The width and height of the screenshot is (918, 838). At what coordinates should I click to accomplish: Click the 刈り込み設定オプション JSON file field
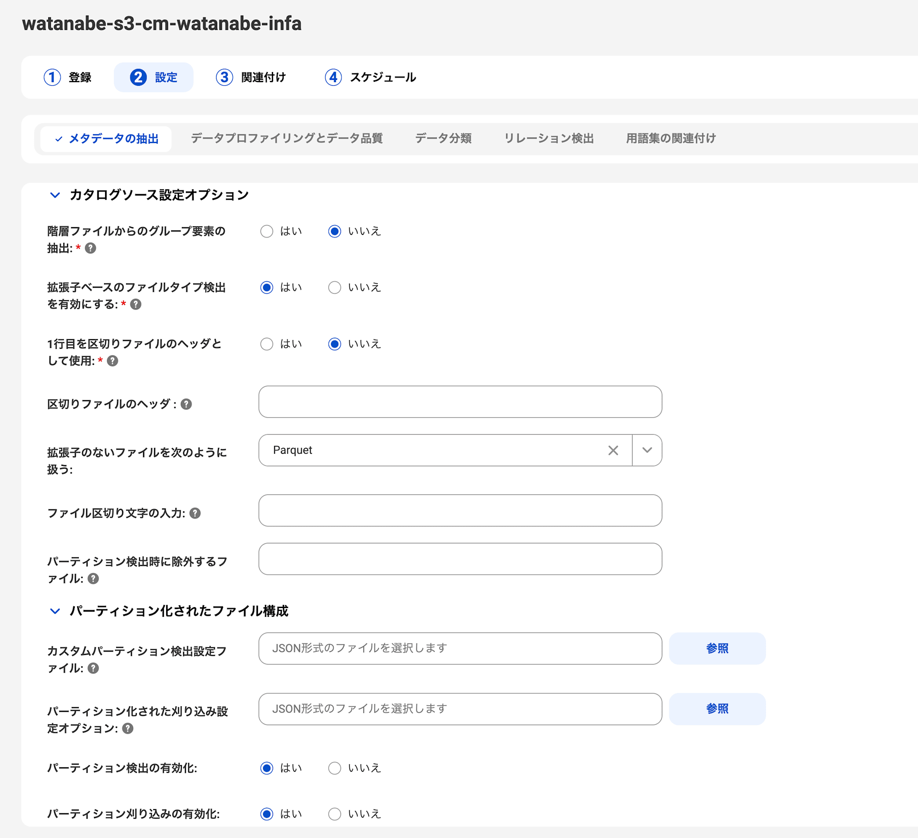point(460,709)
